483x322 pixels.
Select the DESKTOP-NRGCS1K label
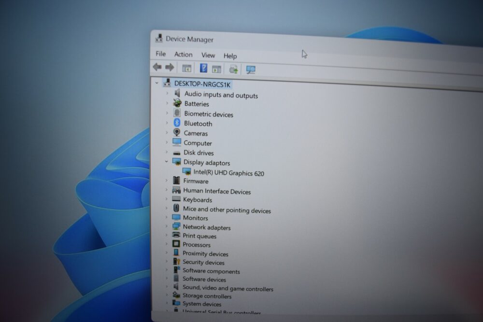coord(202,84)
